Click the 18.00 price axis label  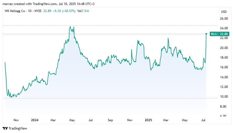point(224,58)
